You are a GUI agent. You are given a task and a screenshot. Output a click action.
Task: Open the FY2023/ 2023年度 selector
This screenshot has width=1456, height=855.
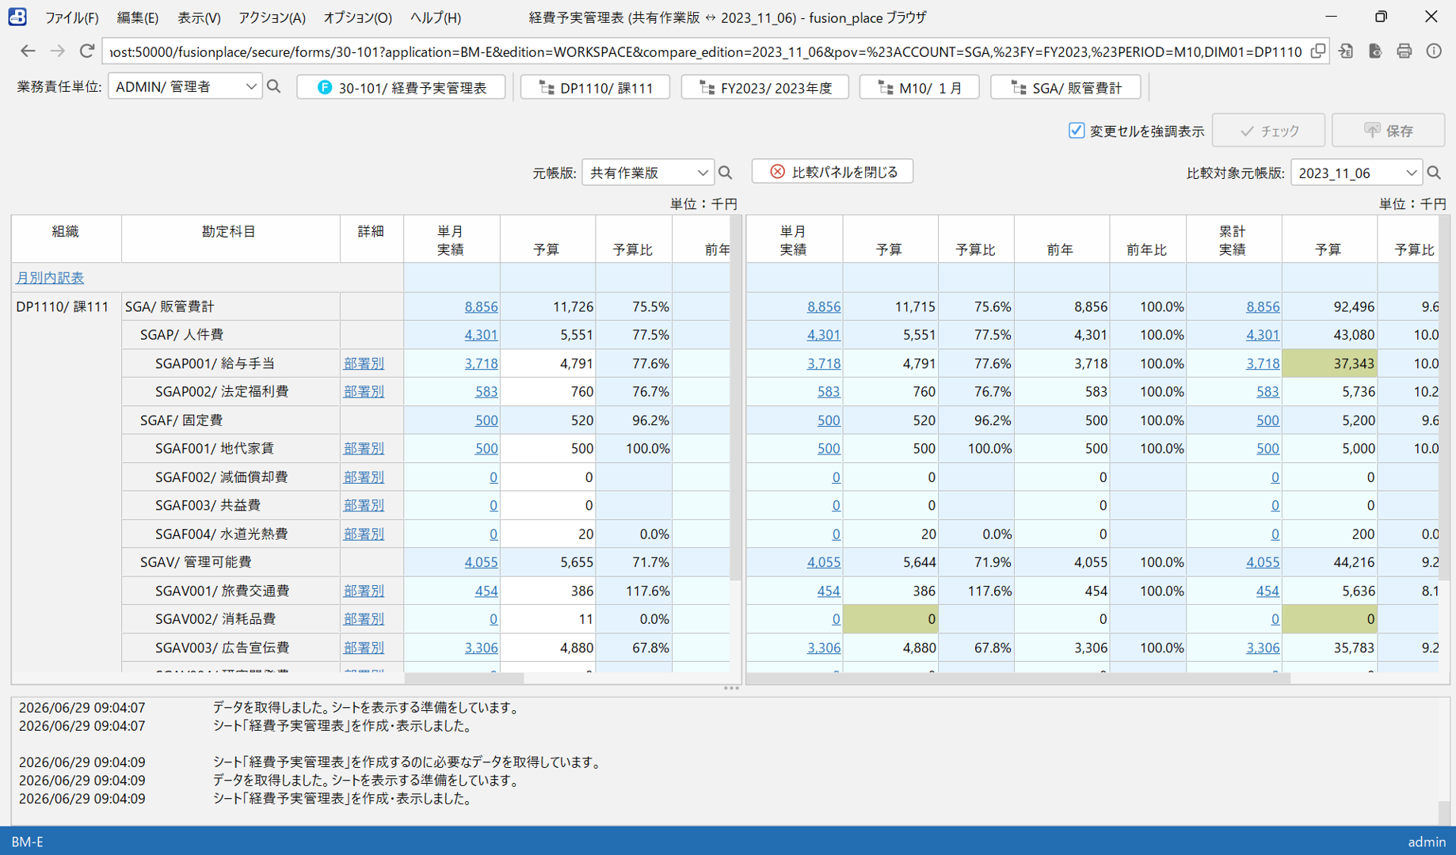click(764, 87)
